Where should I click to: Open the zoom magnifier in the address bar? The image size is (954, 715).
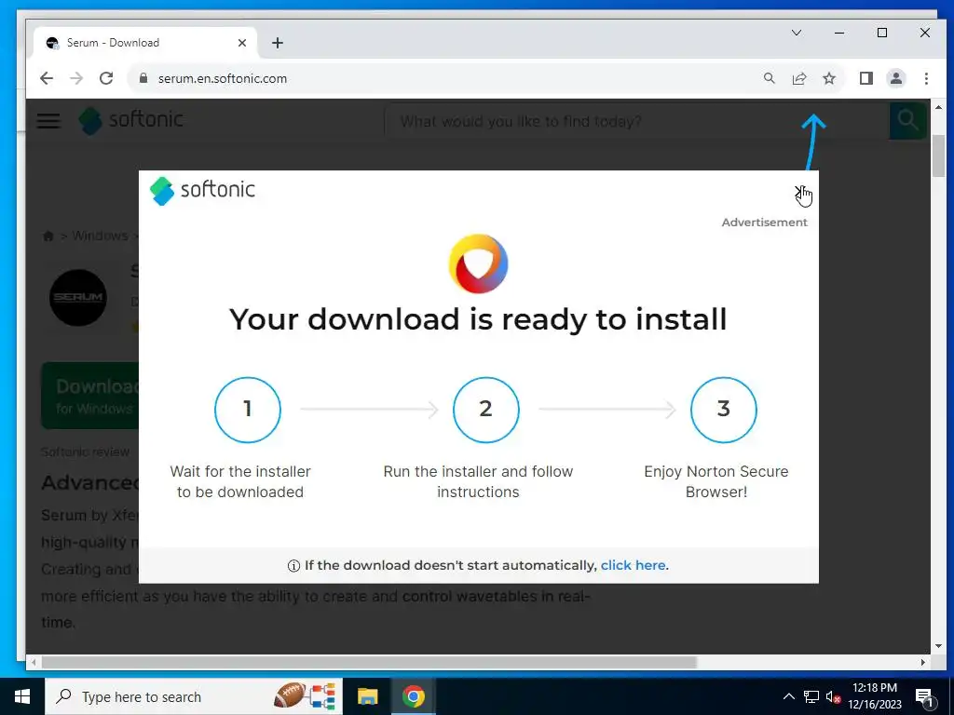tap(769, 78)
